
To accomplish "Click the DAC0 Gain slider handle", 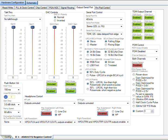I will pyautogui.click(x=55, y=27).
